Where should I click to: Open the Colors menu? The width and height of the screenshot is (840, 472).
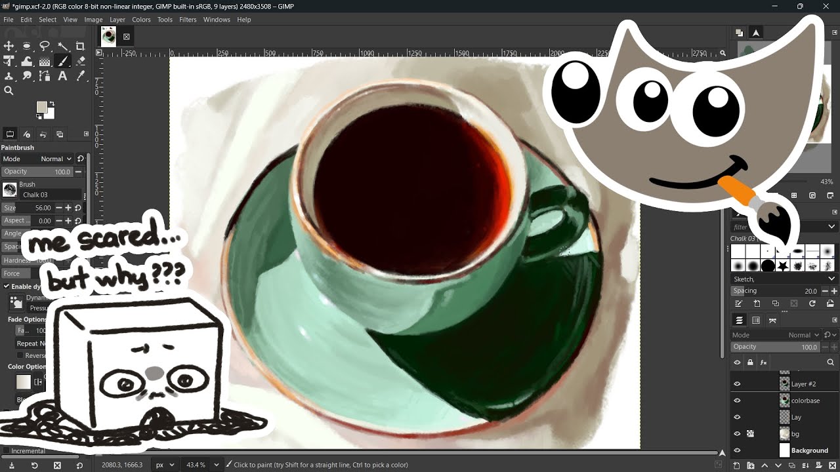tap(141, 20)
